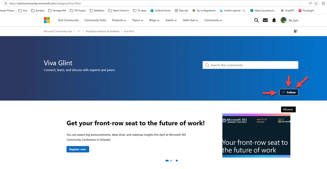This screenshot has height=169, width=327.
Task: Open the You're Registered! bookmark
Action: [204, 10]
